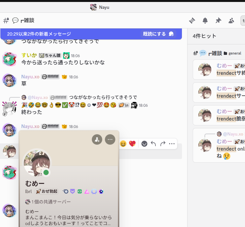245x227 pixels.
Task: Forward the hovered message
Action: [163, 144]
